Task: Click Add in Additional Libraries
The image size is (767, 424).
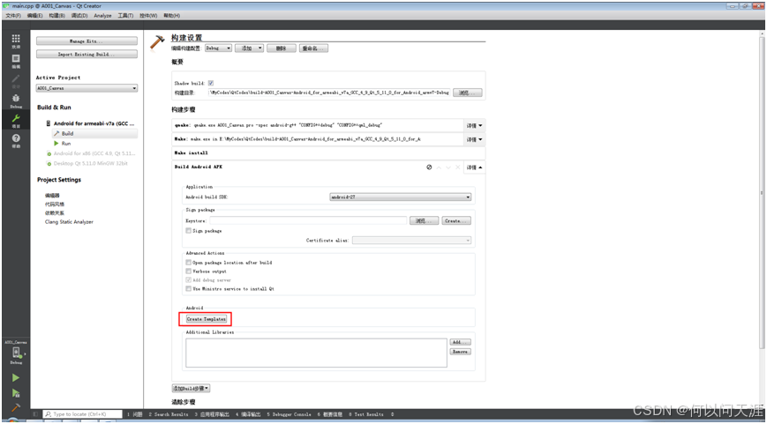Action: (x=461, y=342)
